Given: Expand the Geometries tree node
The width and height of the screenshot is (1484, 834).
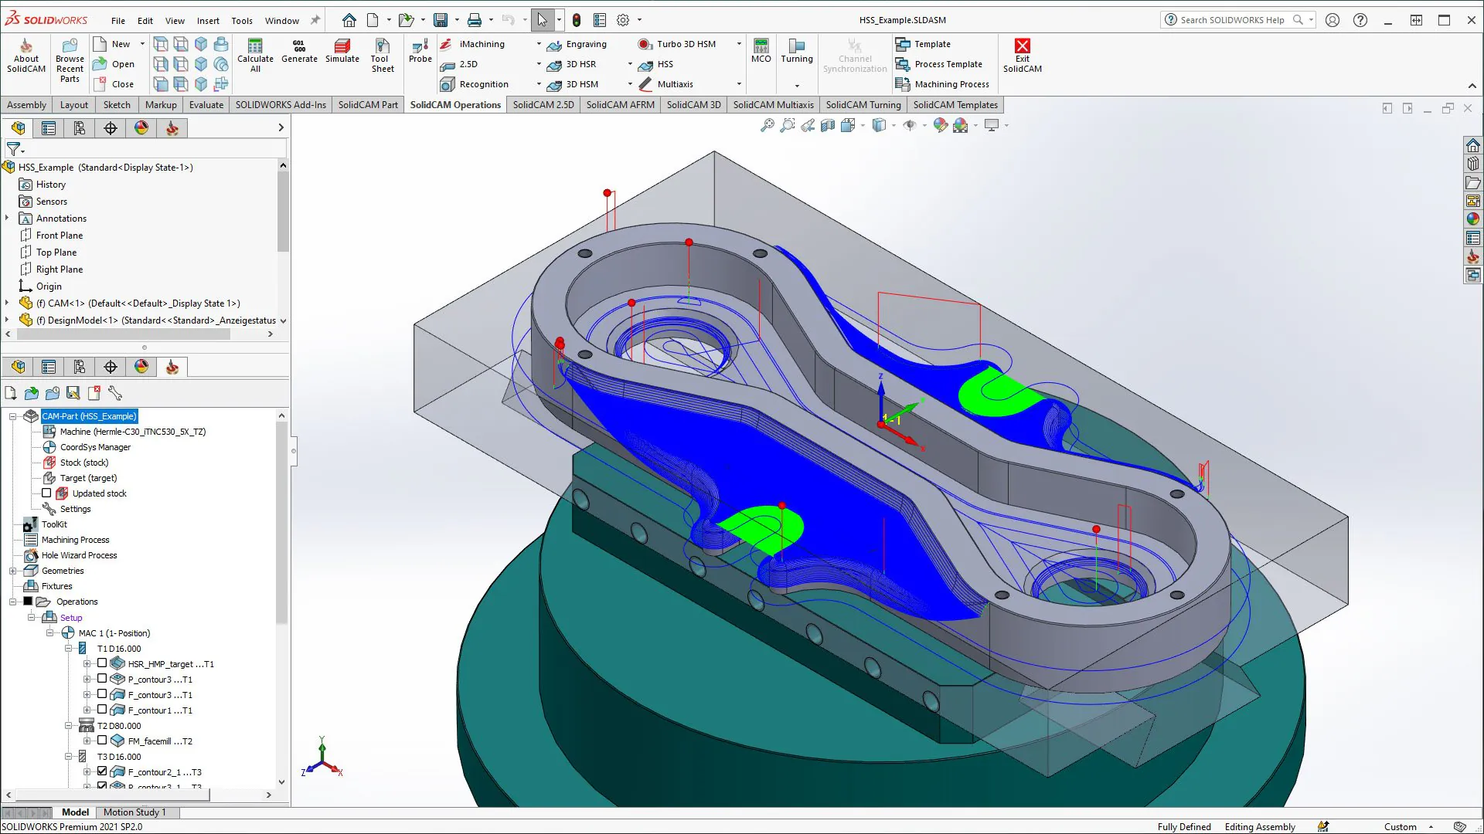Looking at the screenshot, I should point(12,571).
